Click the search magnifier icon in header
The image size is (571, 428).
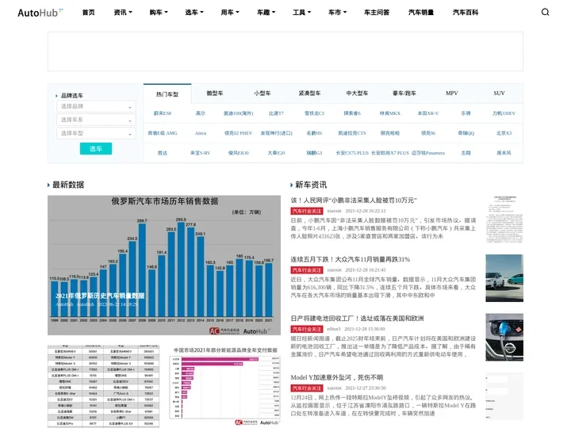click(x=545, y=12)
